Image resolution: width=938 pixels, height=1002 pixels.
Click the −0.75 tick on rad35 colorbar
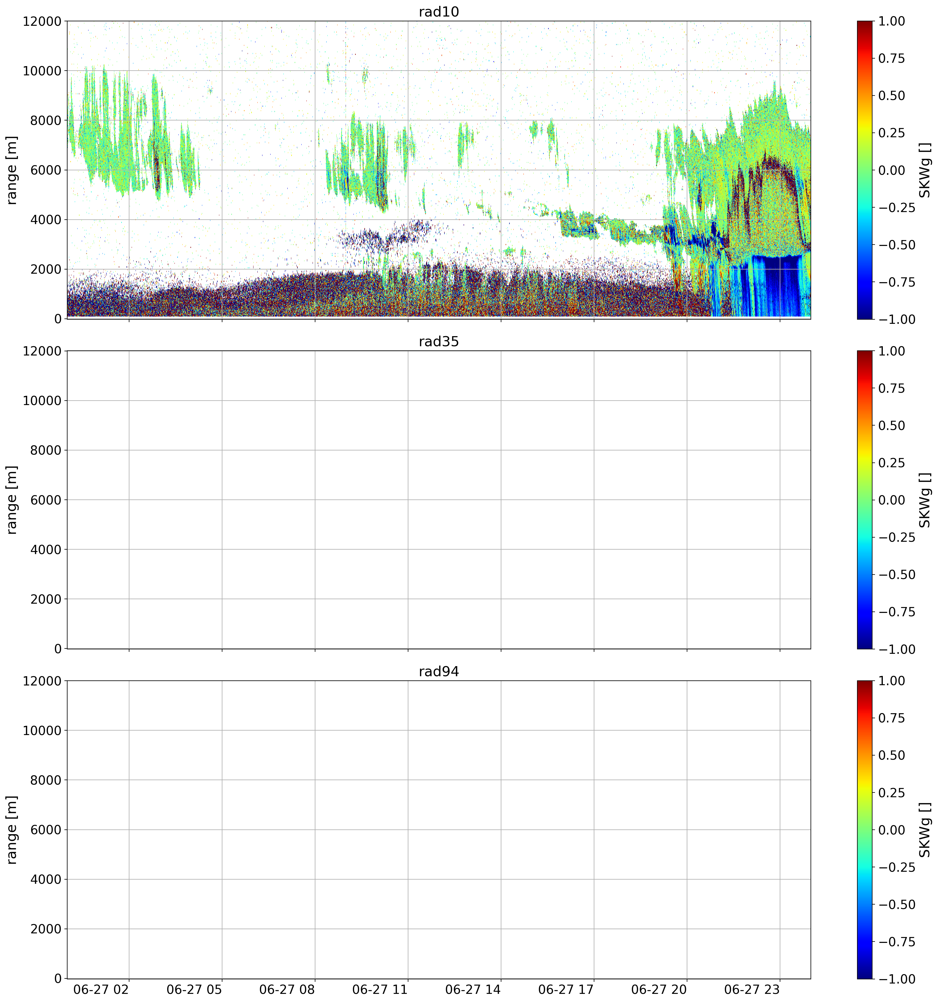point(897,612)
